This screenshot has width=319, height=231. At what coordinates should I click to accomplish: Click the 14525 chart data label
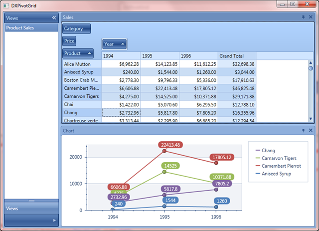(170, 166)
